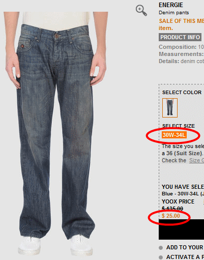Click the ADD TO YOUR link text
204x260 pixels.
pos(185,247)
